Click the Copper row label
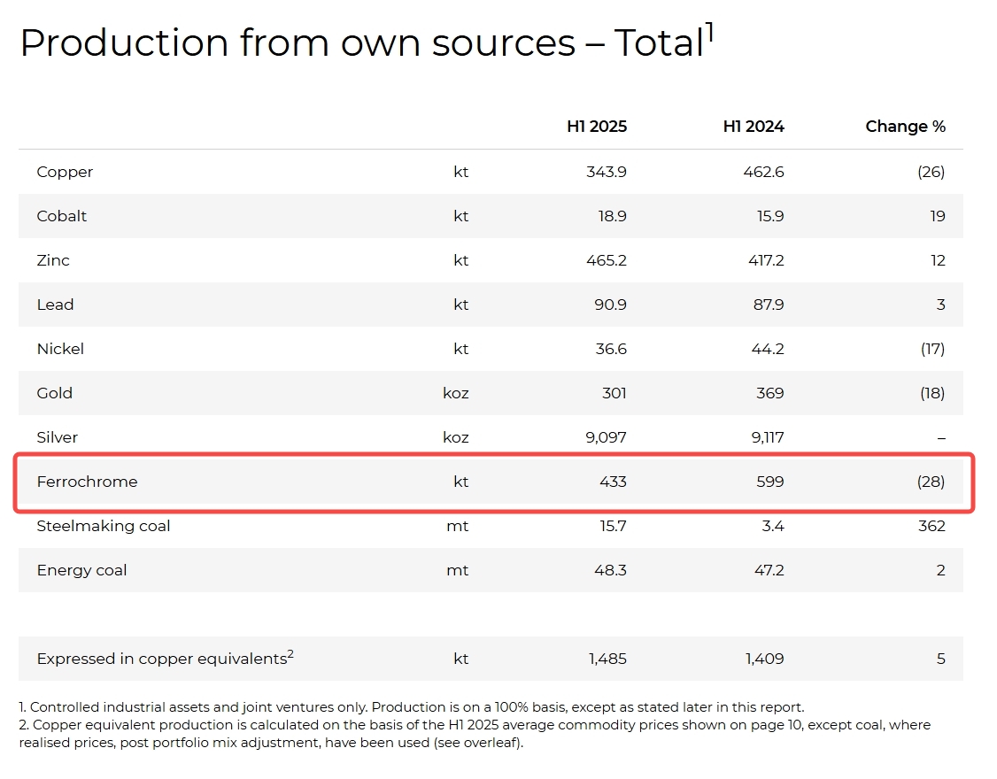997x779 pixels. click(x=65, y=172)
